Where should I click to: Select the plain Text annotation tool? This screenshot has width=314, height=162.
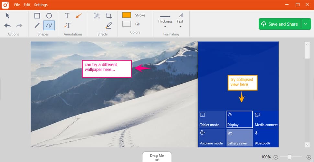tap(67, 15)
